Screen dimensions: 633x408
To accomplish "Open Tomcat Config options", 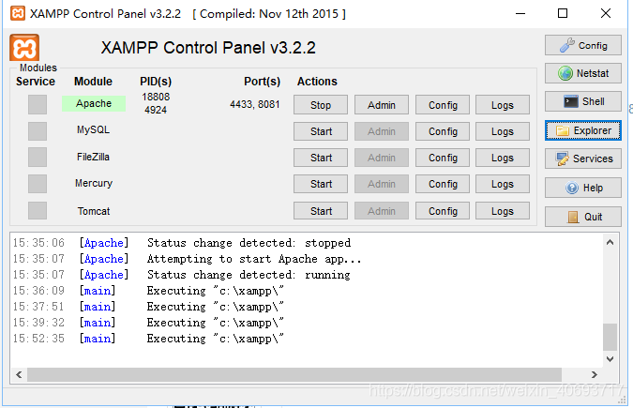I will pos(443,210).
